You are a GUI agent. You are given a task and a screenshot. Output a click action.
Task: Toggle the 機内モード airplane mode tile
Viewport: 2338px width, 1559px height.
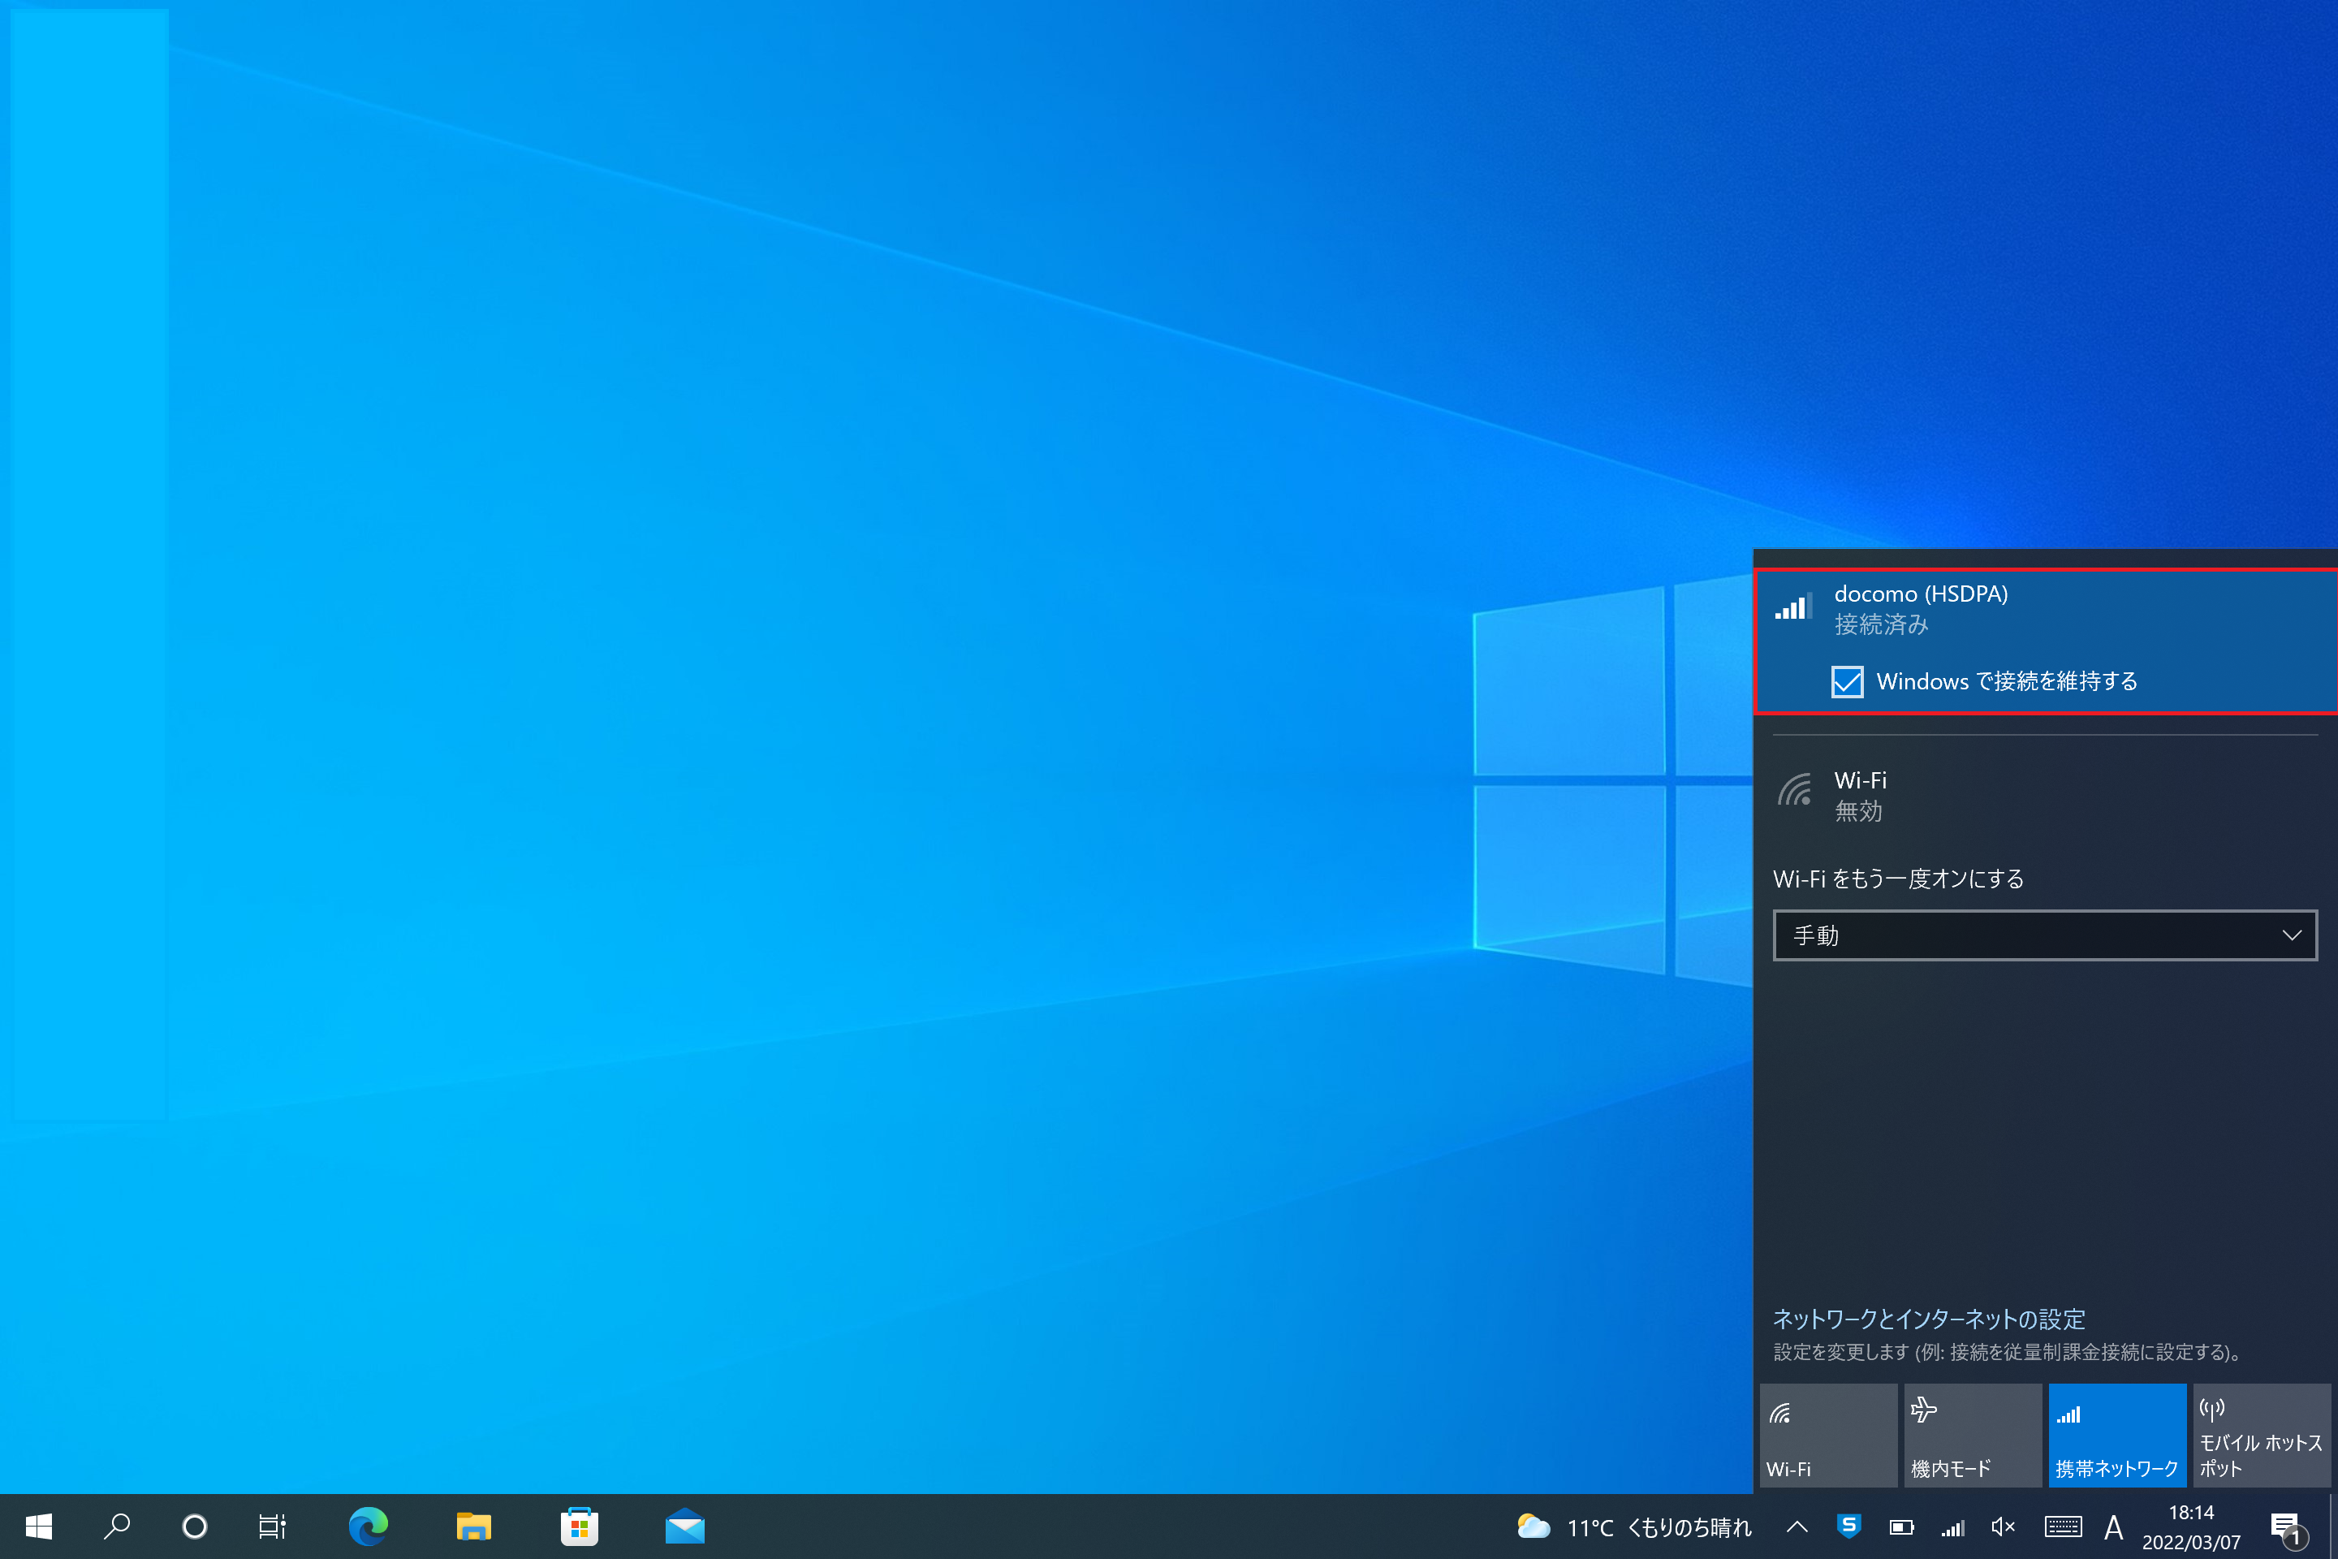point(1972,1436)
